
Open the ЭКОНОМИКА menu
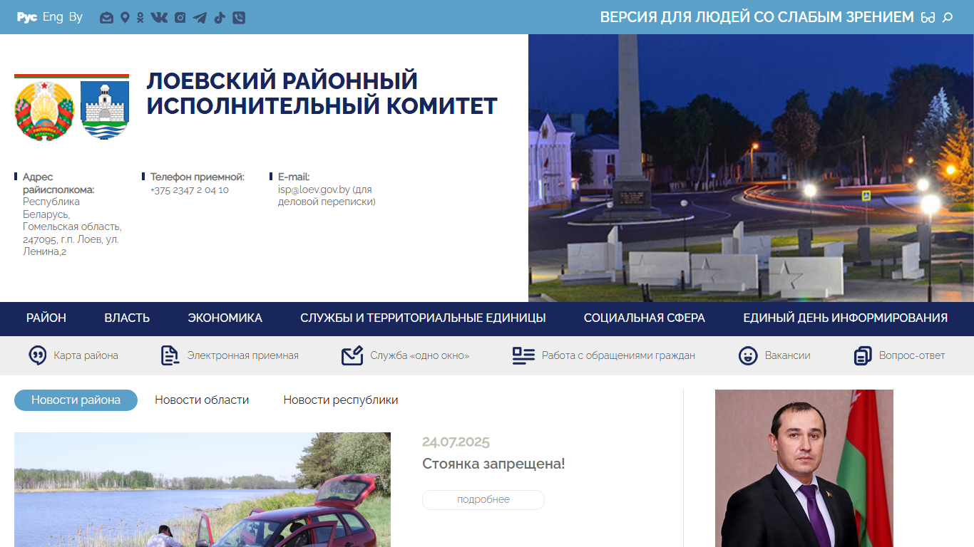click(225, 318)
